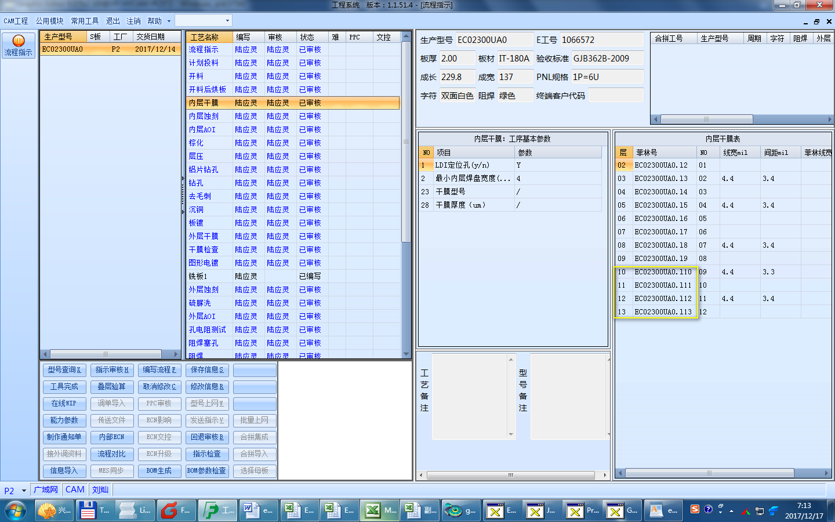The width and height of the screenshot is (835, 522).
Task: Open the red F... taskbar application
Action: [x=176, y=510]
